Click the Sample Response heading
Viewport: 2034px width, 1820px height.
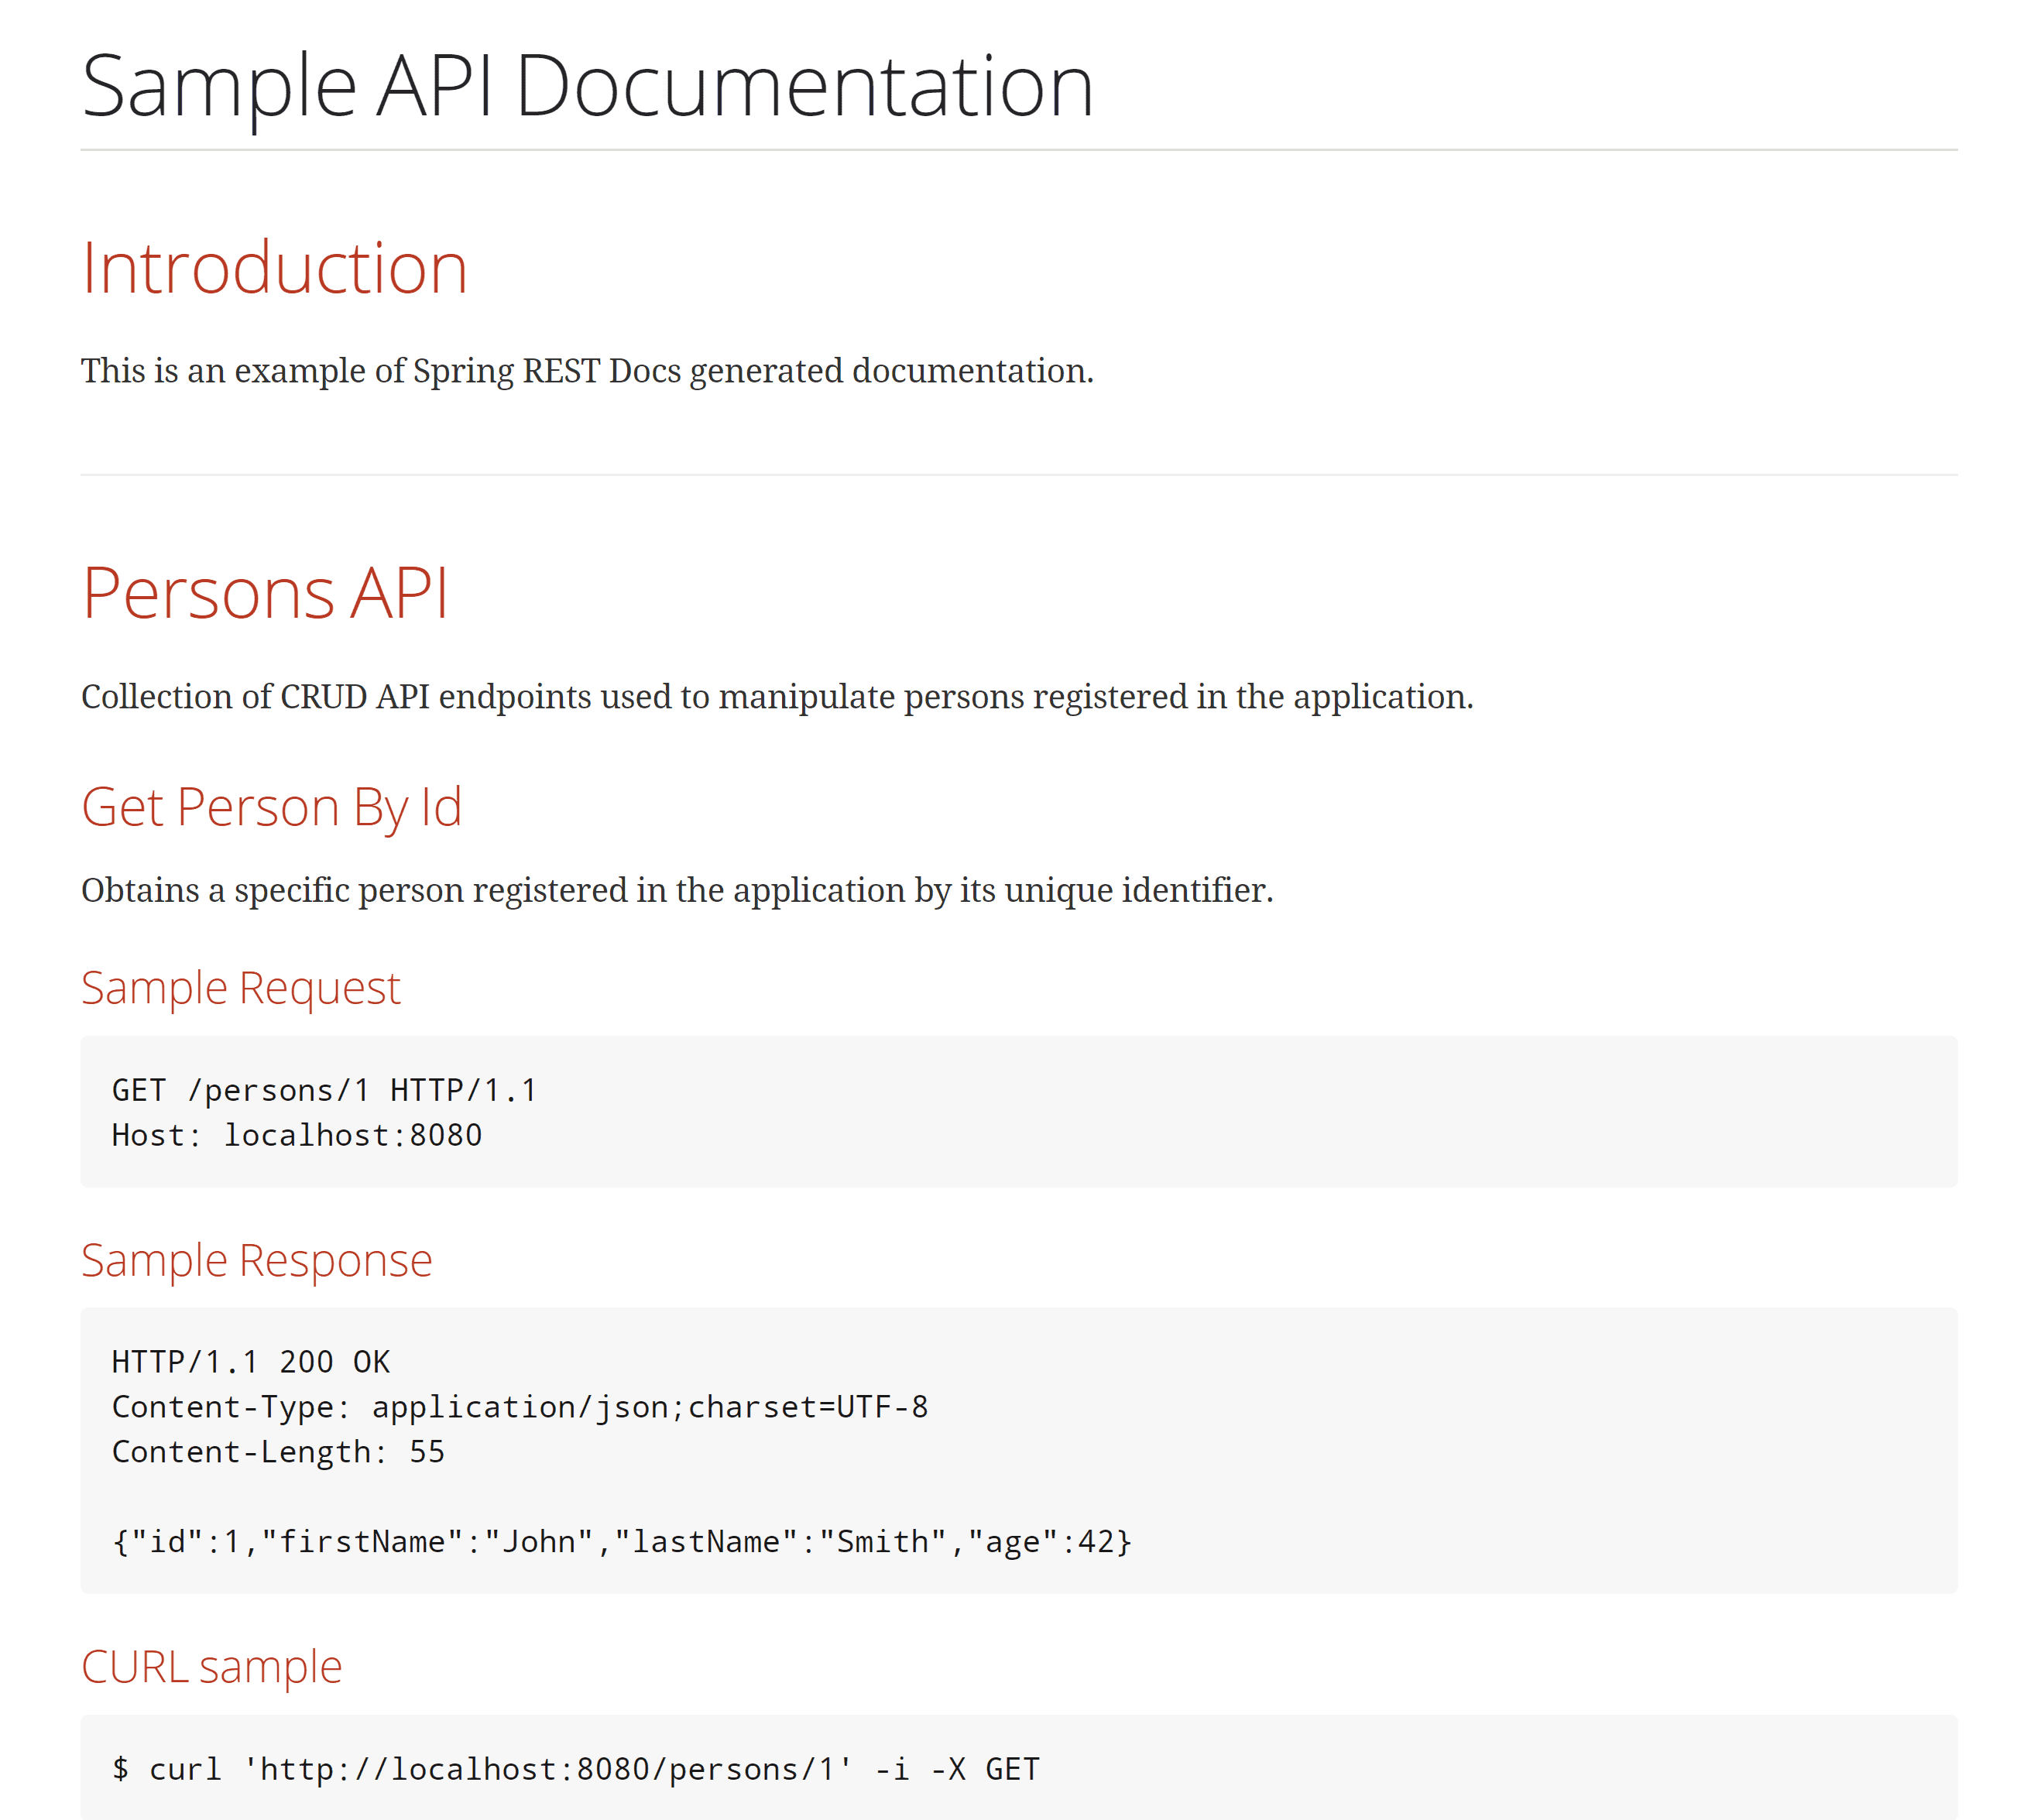click(256, 1260)
